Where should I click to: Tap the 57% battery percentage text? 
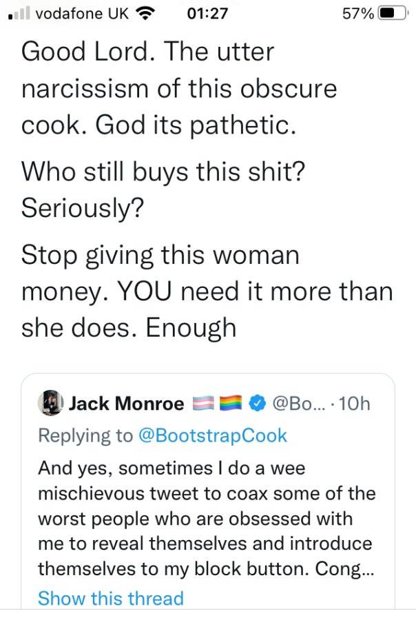[358, 14]
